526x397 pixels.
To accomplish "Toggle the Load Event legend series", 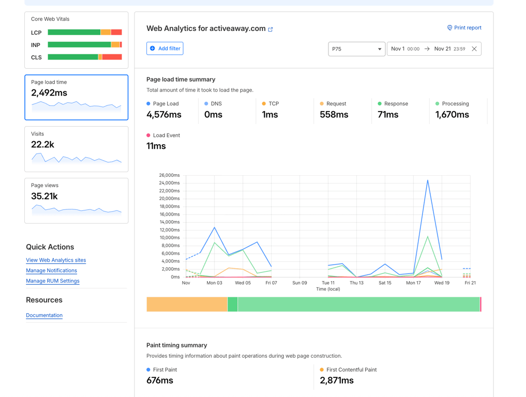I will (163, 135).
